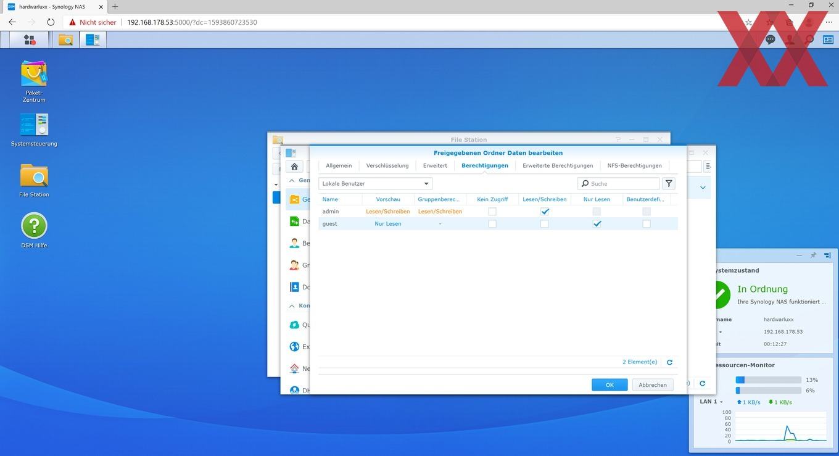Open the Erweiterte Berechtigungen tab
Image resolution: width=839 pixels, height=456 pixels.
tap(558, 165)
